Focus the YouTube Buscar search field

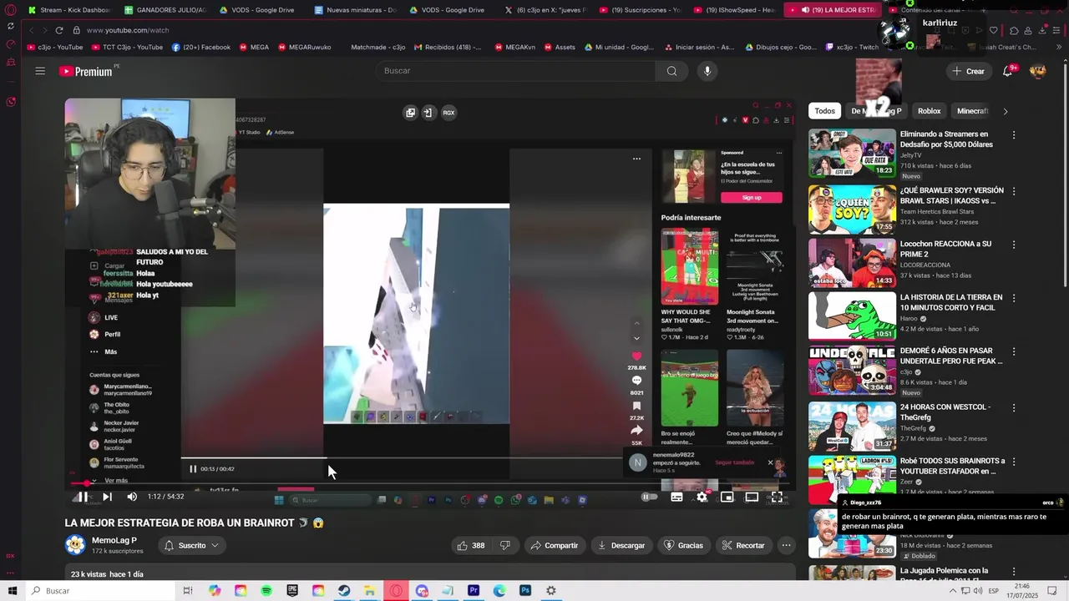pyautogui.click(x=516, y=71)
